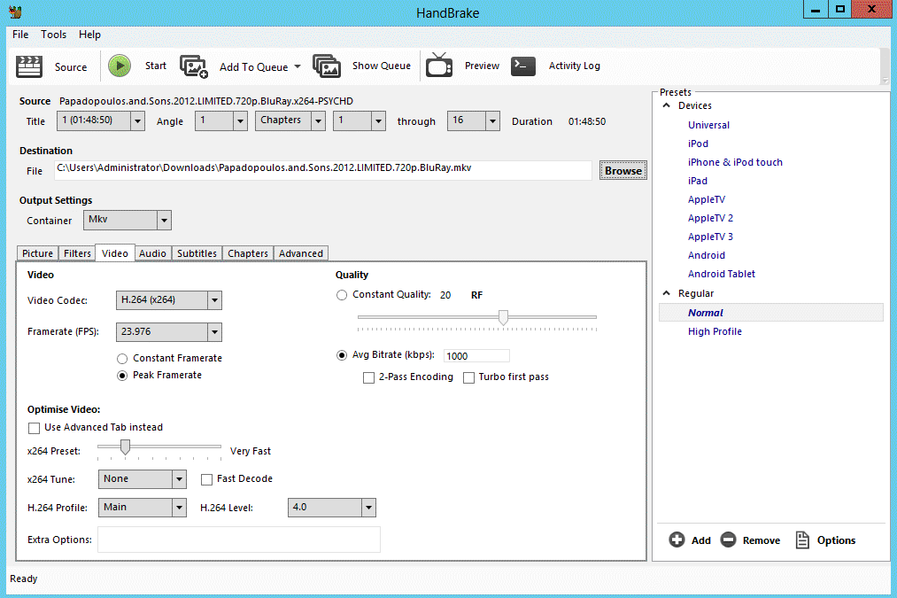Image resolution: width=897 pixels, height=598 pixels.
Task: Check the Fast Decode checkbox
Action: tap(206, 479)
